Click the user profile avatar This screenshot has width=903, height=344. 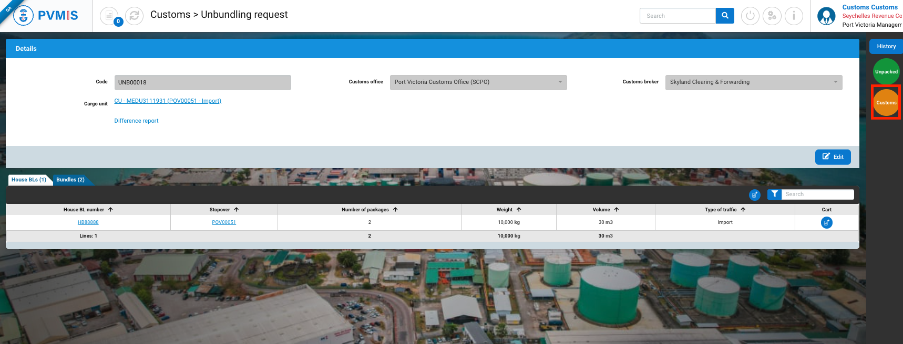coord(826,16)
